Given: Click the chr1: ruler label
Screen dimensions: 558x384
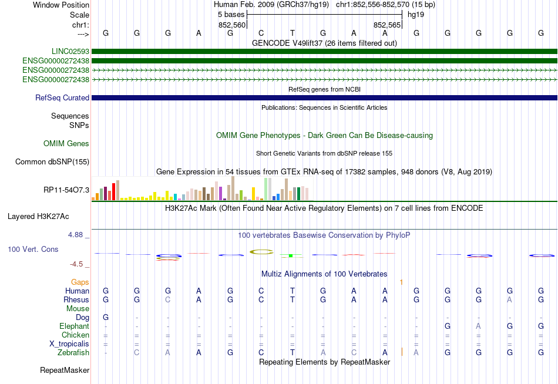Looking at the screenshot, I should (x=80, y=25).
